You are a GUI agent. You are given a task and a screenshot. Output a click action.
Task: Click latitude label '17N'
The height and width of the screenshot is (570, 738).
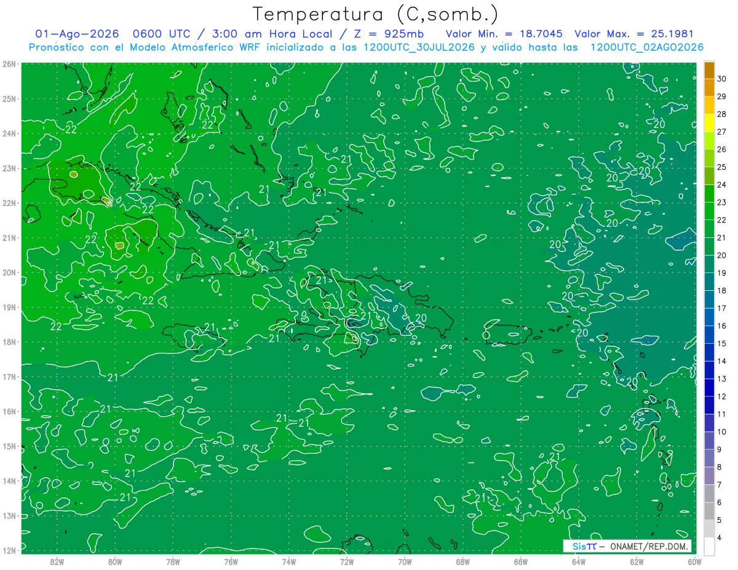9,377
